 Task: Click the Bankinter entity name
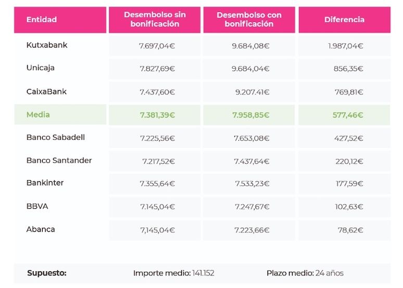pyautogui.click(x=45, y=183)
